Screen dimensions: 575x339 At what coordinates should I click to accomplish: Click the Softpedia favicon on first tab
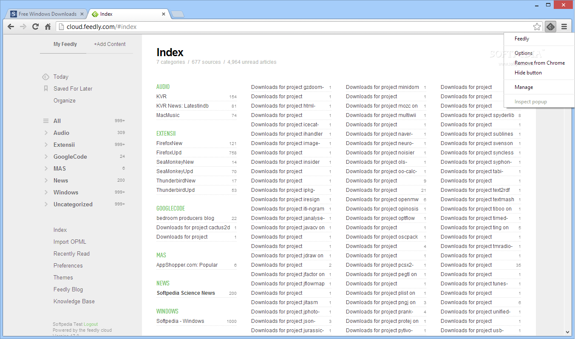(x=14, y=14)
